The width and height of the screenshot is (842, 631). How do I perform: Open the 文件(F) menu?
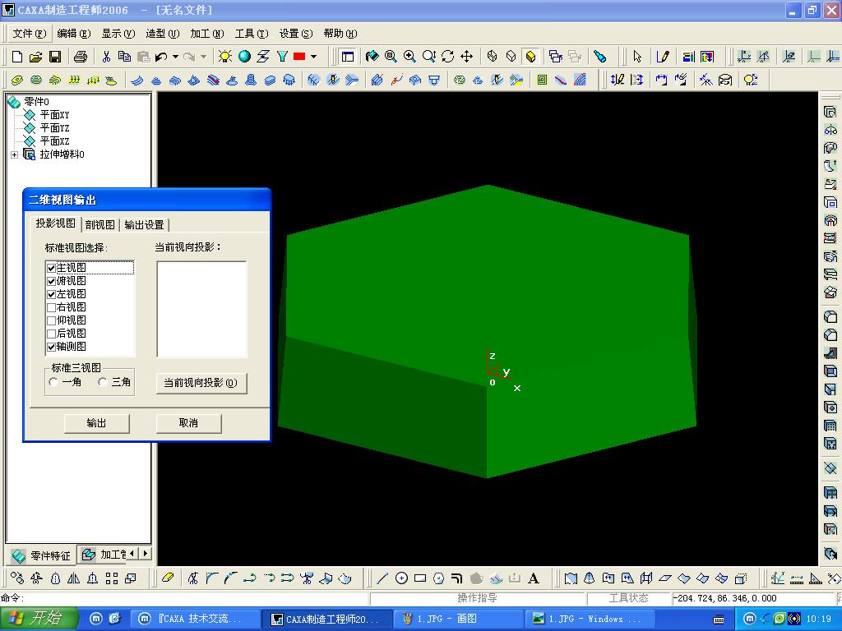point(29,33)
